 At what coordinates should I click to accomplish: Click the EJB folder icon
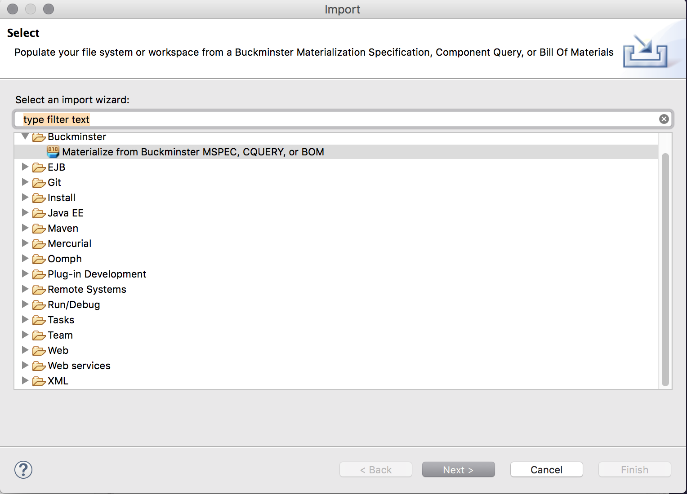(39, 168)
